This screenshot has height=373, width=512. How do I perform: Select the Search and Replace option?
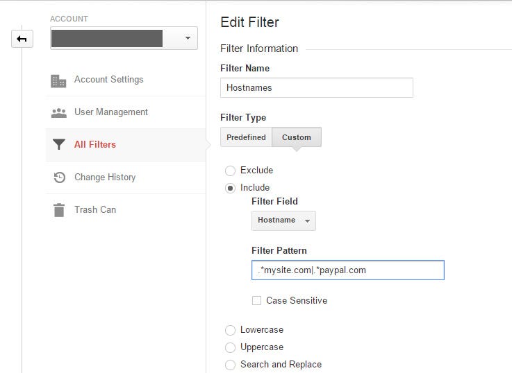tap(231, 365)
